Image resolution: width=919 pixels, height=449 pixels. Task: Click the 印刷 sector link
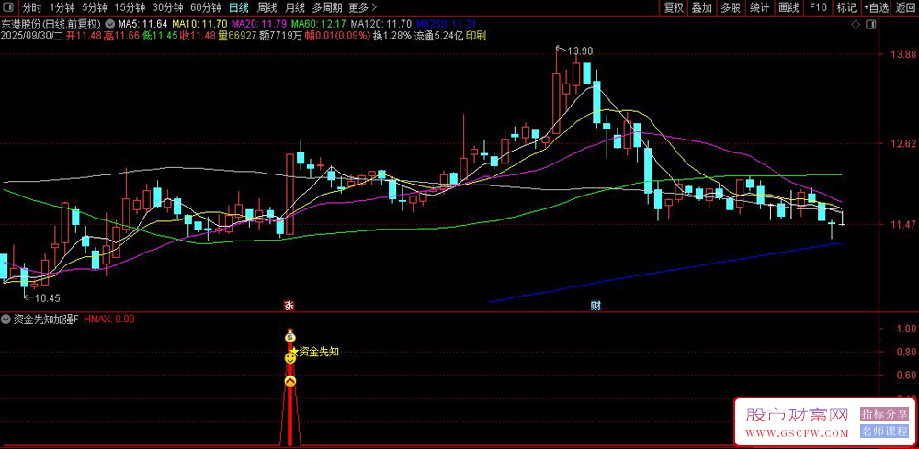[476, 36]
